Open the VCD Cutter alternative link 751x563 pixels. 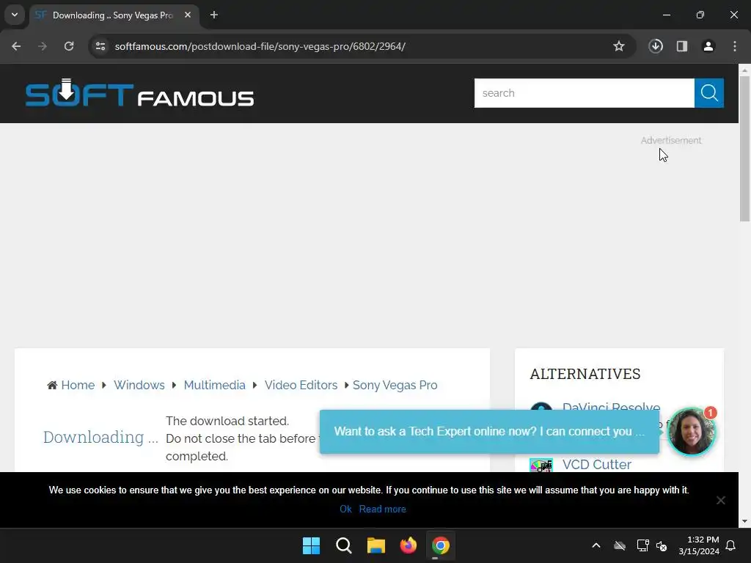597,464
